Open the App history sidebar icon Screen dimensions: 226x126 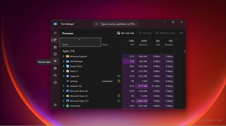(x=55, y=54)
